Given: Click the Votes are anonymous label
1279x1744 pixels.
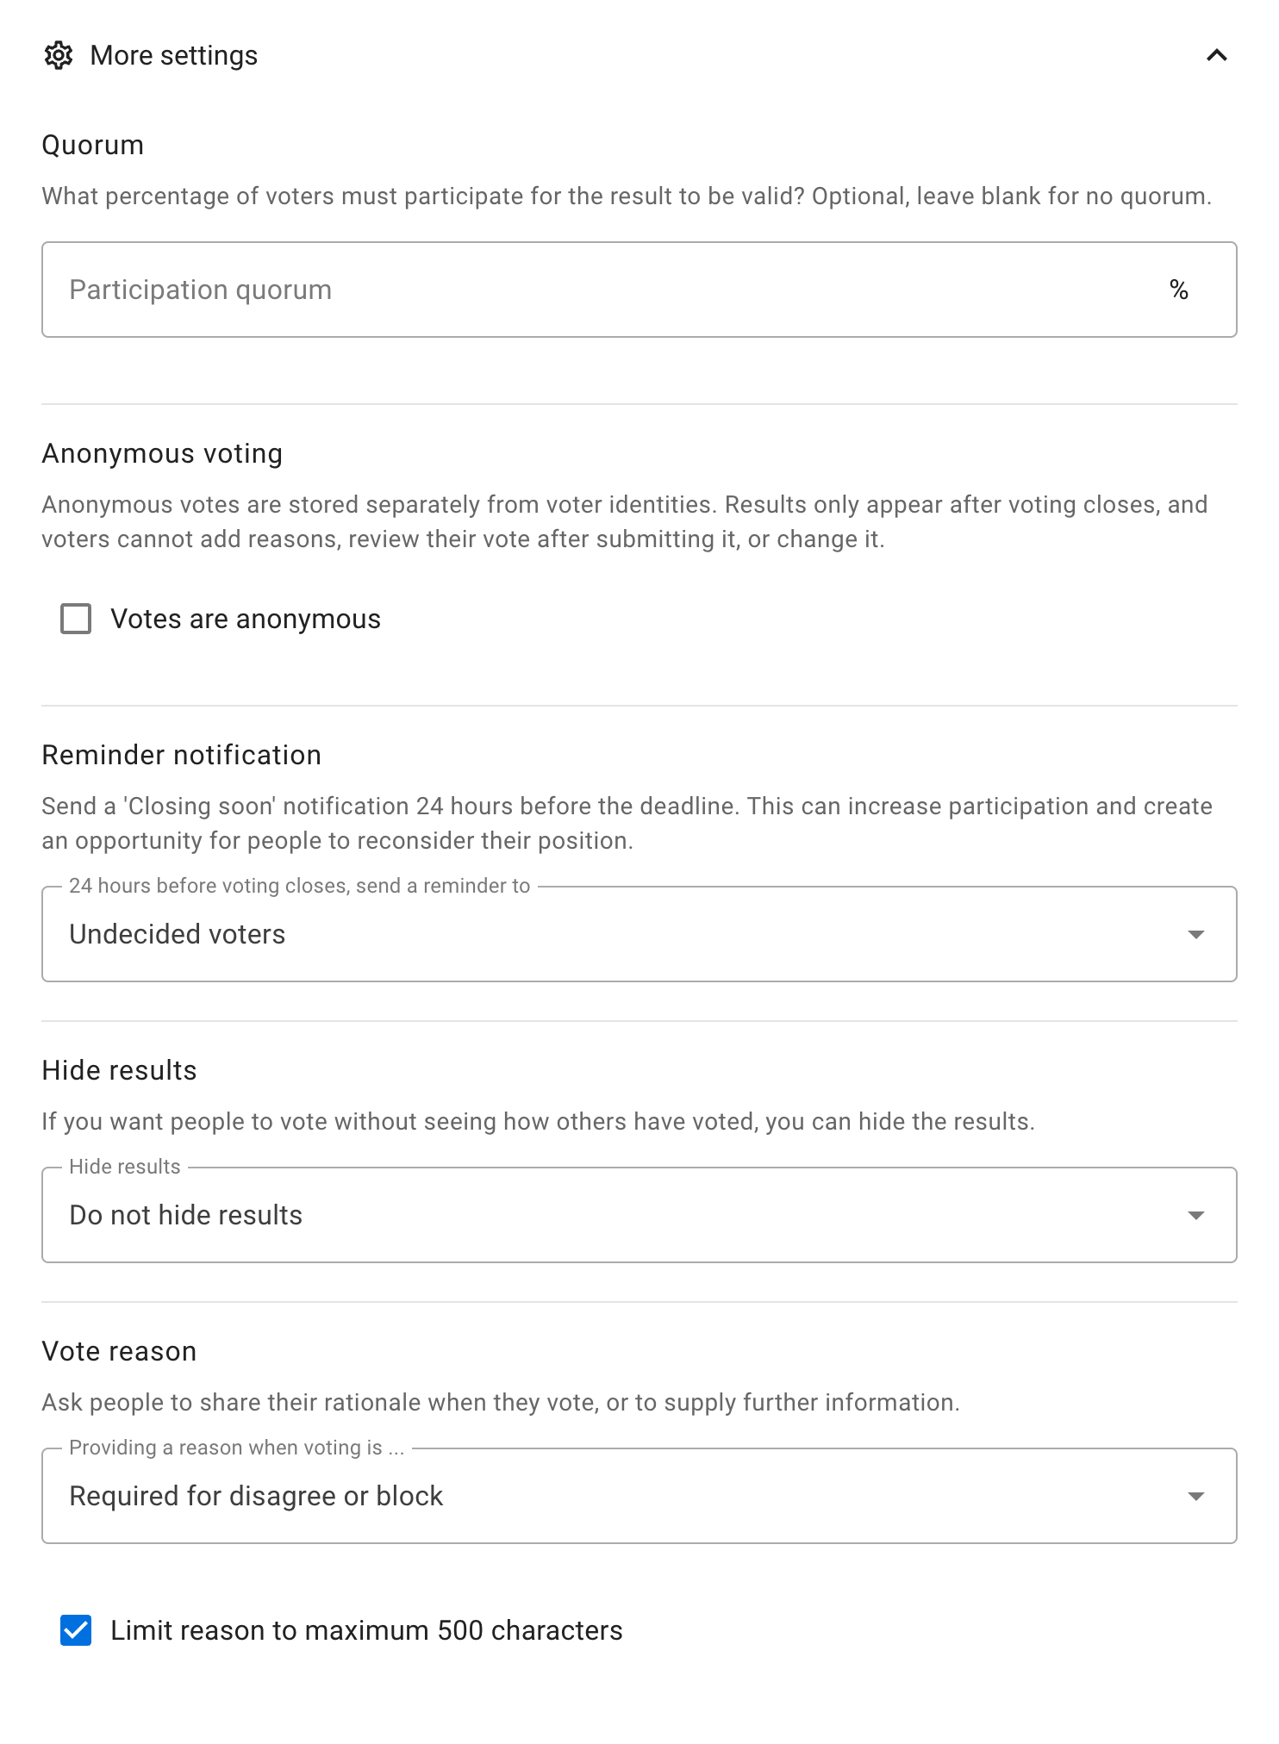Looking at the screenshot, I should [246, 619].
